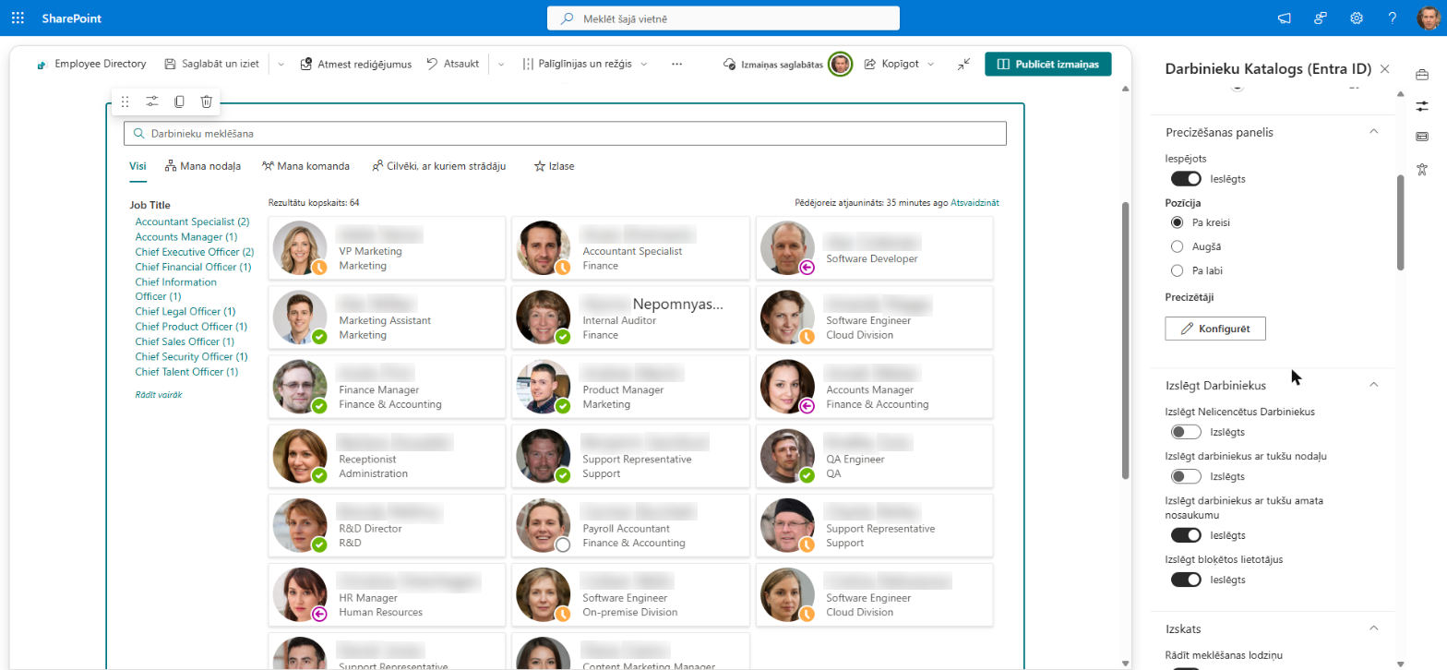
Task: Toggle Izslēgt darbiniekus ar tukšu nodaļu switch
Action: (x=1186, y=476)
